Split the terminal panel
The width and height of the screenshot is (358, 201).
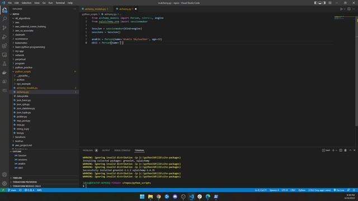(x=341, y=150)
